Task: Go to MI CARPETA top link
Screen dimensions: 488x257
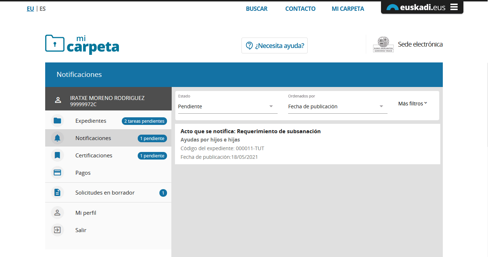Action: (348, 9)
